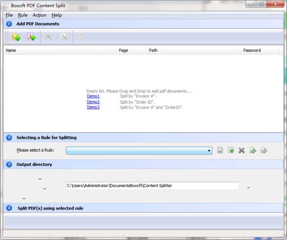Open the Demo3 link
Screen dimensions: 287x240
pos(93,107)
